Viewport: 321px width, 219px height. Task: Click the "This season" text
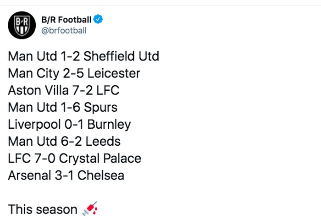[x=42, y=209]
